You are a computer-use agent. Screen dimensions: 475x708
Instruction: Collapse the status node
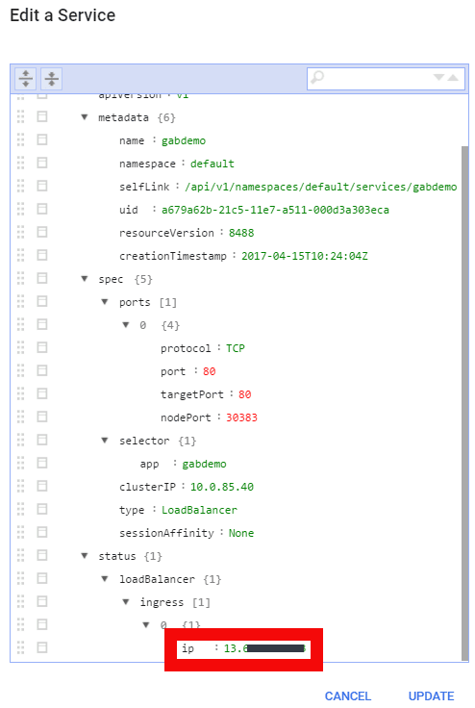tap(84, 555)
